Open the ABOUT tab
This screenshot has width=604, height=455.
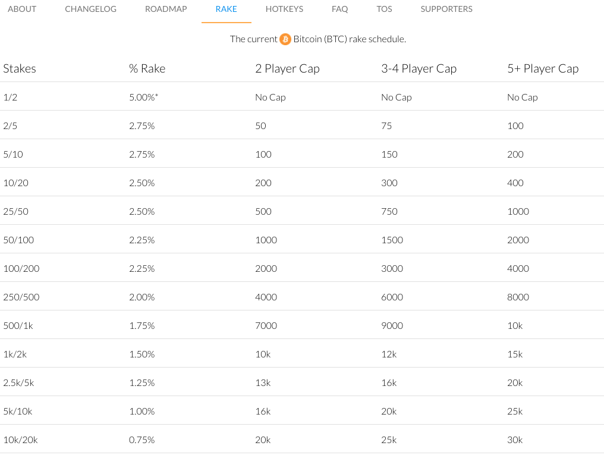[22, 10]
